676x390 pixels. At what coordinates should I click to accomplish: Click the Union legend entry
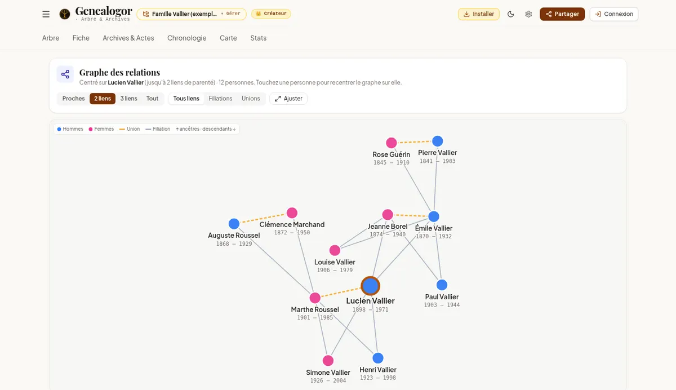130,129
